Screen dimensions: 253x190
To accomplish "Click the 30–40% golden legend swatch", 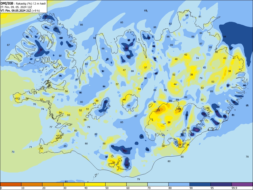I will click(x=74, y=184).
